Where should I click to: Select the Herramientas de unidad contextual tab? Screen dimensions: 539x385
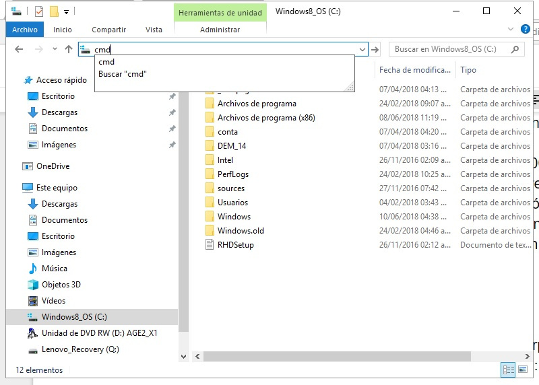[220, 13]
